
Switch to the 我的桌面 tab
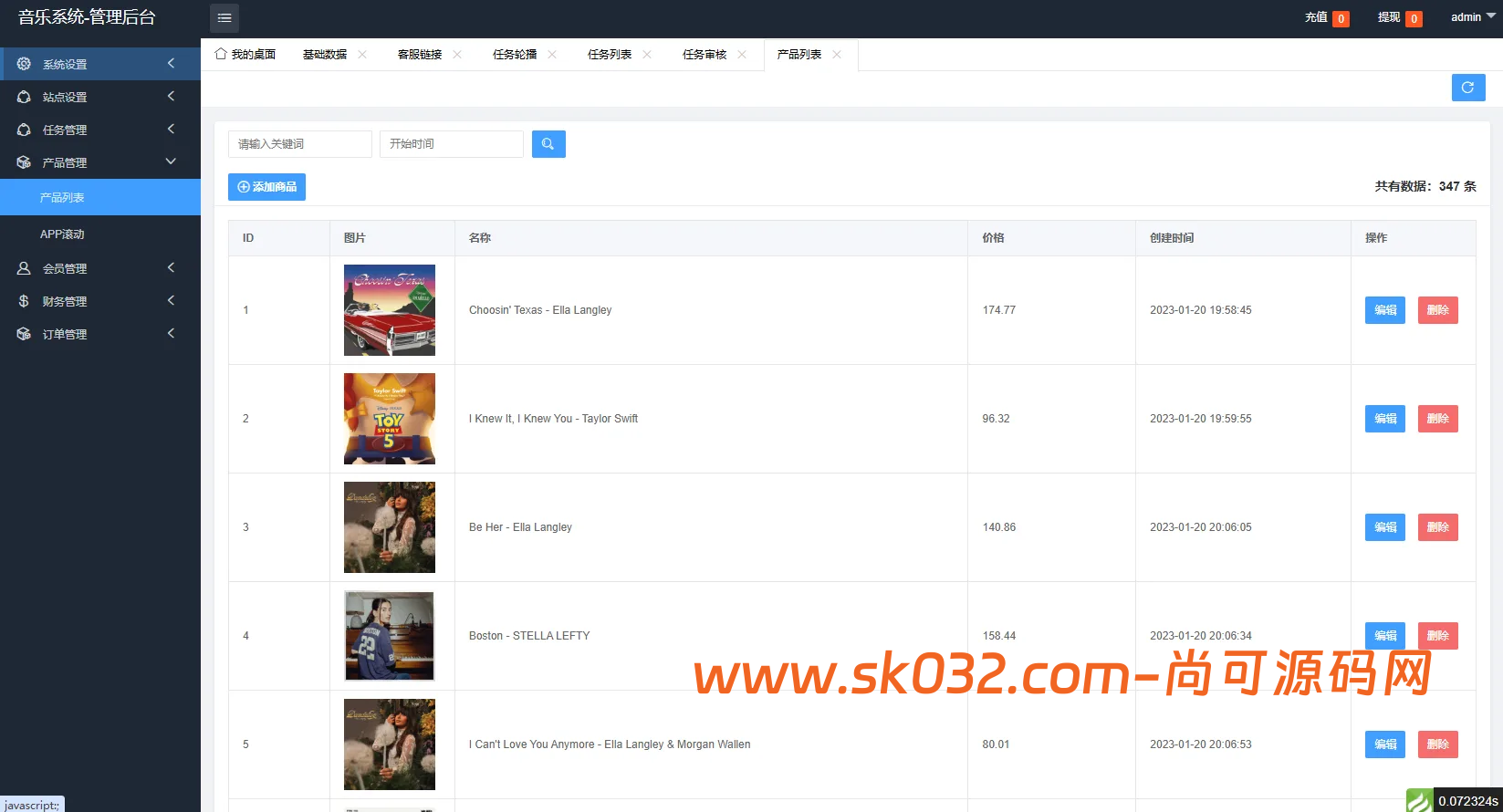point(245,55)
